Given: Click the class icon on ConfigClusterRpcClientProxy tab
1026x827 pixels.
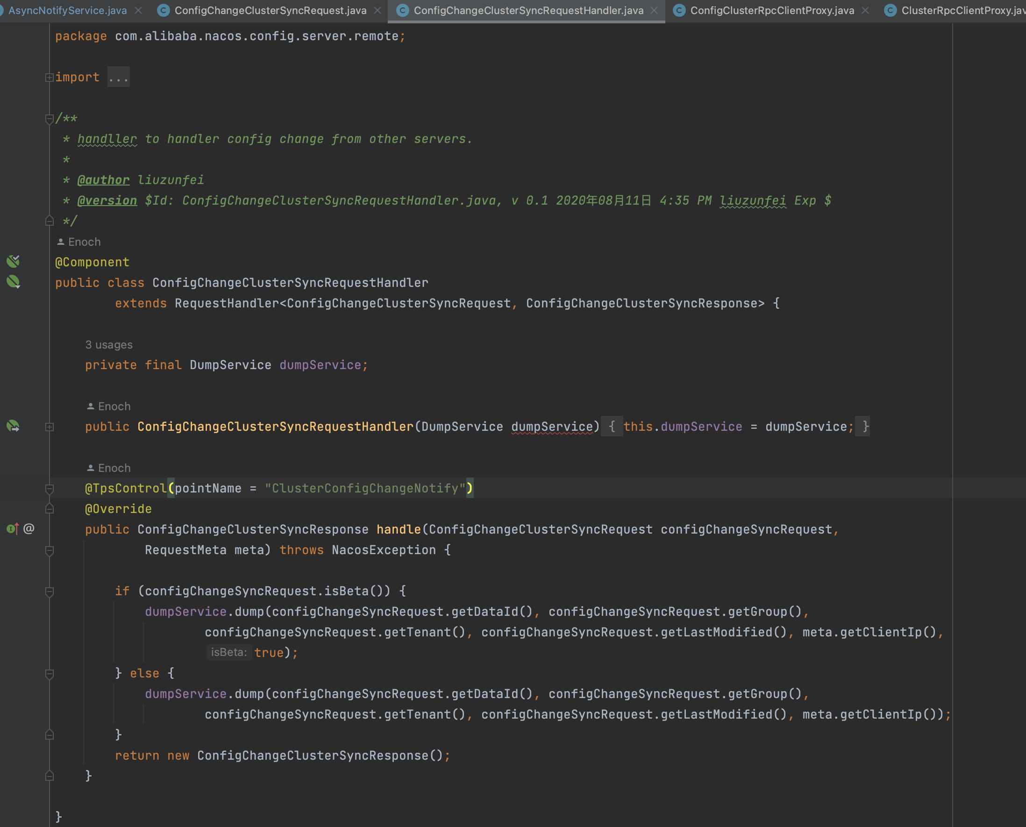Looking at the screenshot, I should (679, 10).
